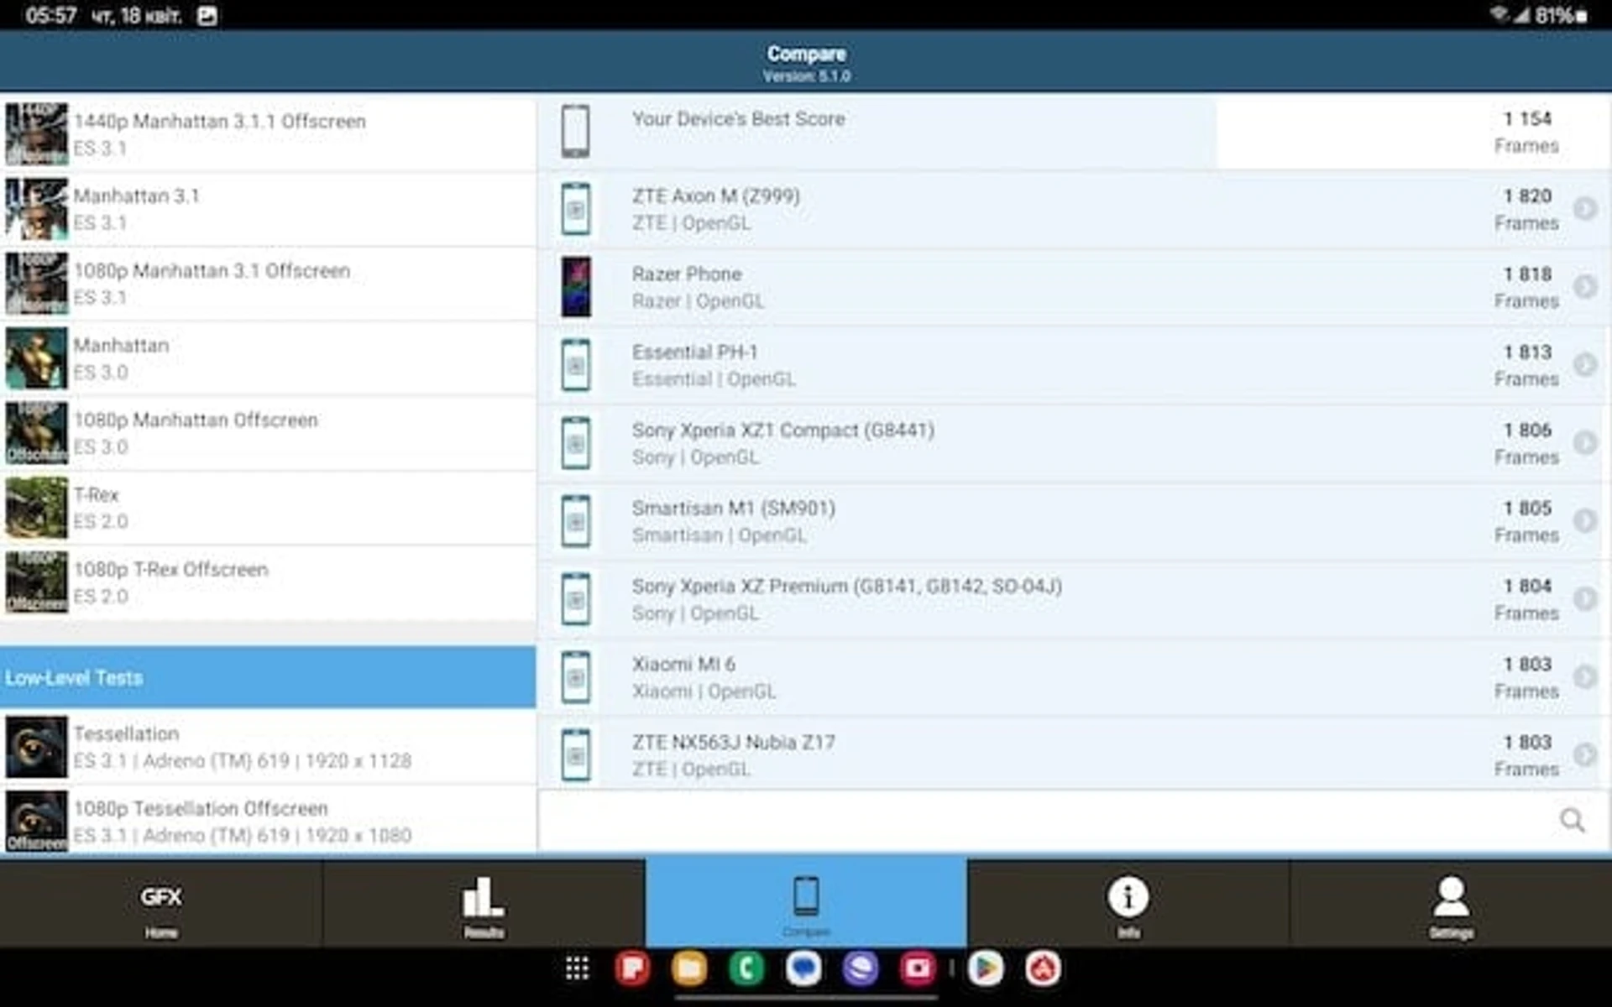Screen dimensions: 1612x1007
Task: Select T-Rex ES 2.0 test
Action: 268,508
